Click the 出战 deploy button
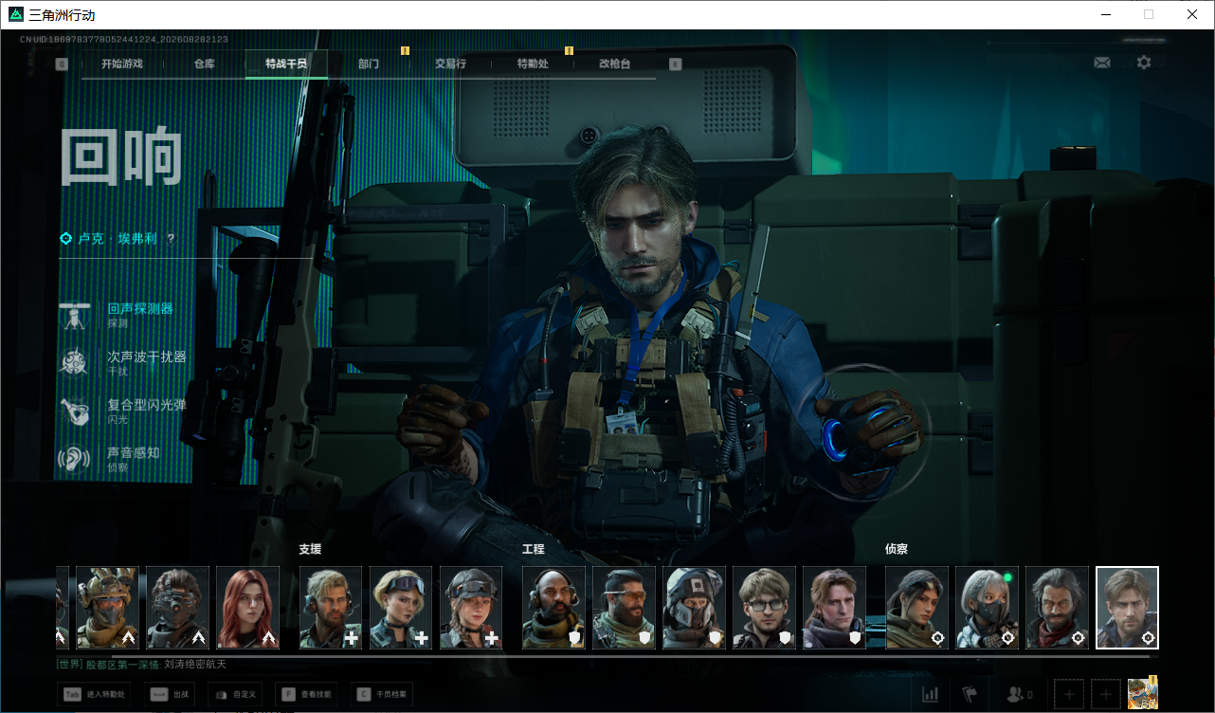Viewport: 1215px width, 713px height. click(172, 694)
